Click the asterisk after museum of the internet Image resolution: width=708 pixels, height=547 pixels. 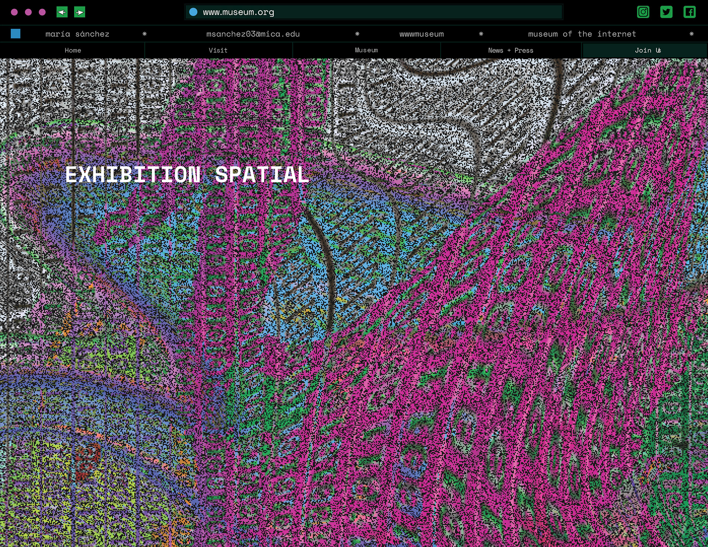pos(692,34)
